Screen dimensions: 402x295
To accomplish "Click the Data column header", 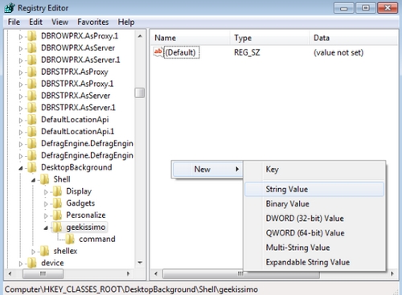I will tap(353, 38).
